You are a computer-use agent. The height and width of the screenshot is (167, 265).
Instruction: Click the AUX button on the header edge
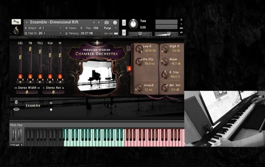point(181,28)
